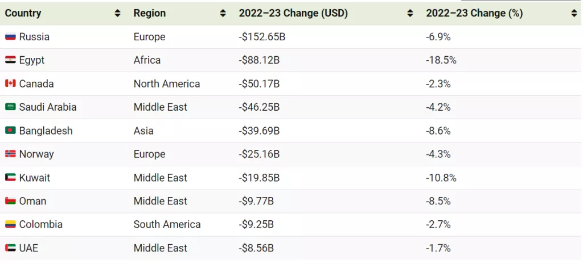583x264 pixels.
Task: Click the Saudi Arabia flag icon
Action: coord(10,107)
